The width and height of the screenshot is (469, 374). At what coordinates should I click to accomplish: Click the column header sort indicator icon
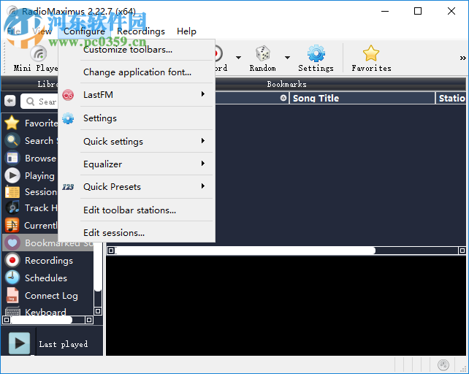point(283,98)
